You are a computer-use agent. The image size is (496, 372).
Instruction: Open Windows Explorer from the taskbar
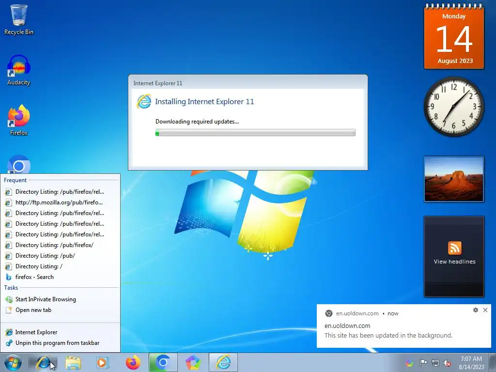pyautogui.click(x=73, y=362)
